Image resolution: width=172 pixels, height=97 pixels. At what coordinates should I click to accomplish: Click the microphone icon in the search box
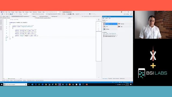(26, 84)
